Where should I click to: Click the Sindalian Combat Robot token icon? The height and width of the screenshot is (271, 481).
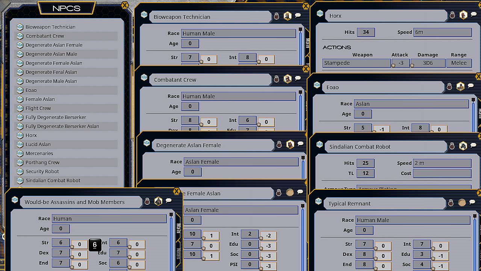pos(463,146)
